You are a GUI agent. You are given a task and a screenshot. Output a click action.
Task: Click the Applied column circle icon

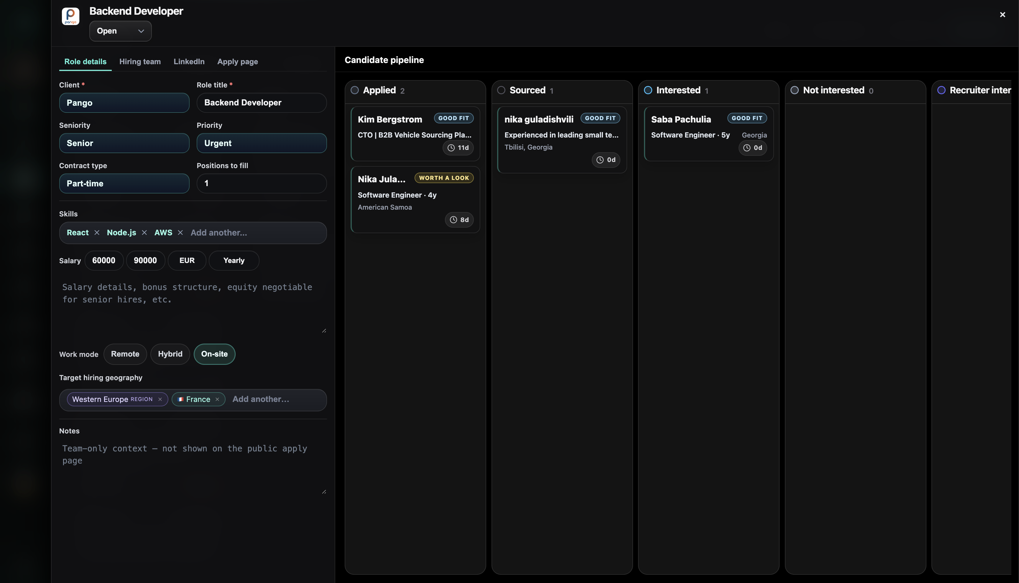(354, 90)
